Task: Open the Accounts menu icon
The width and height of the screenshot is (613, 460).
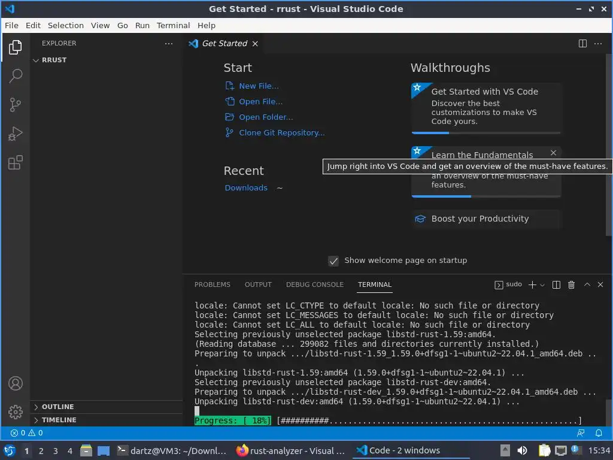Action: point(15,383)
